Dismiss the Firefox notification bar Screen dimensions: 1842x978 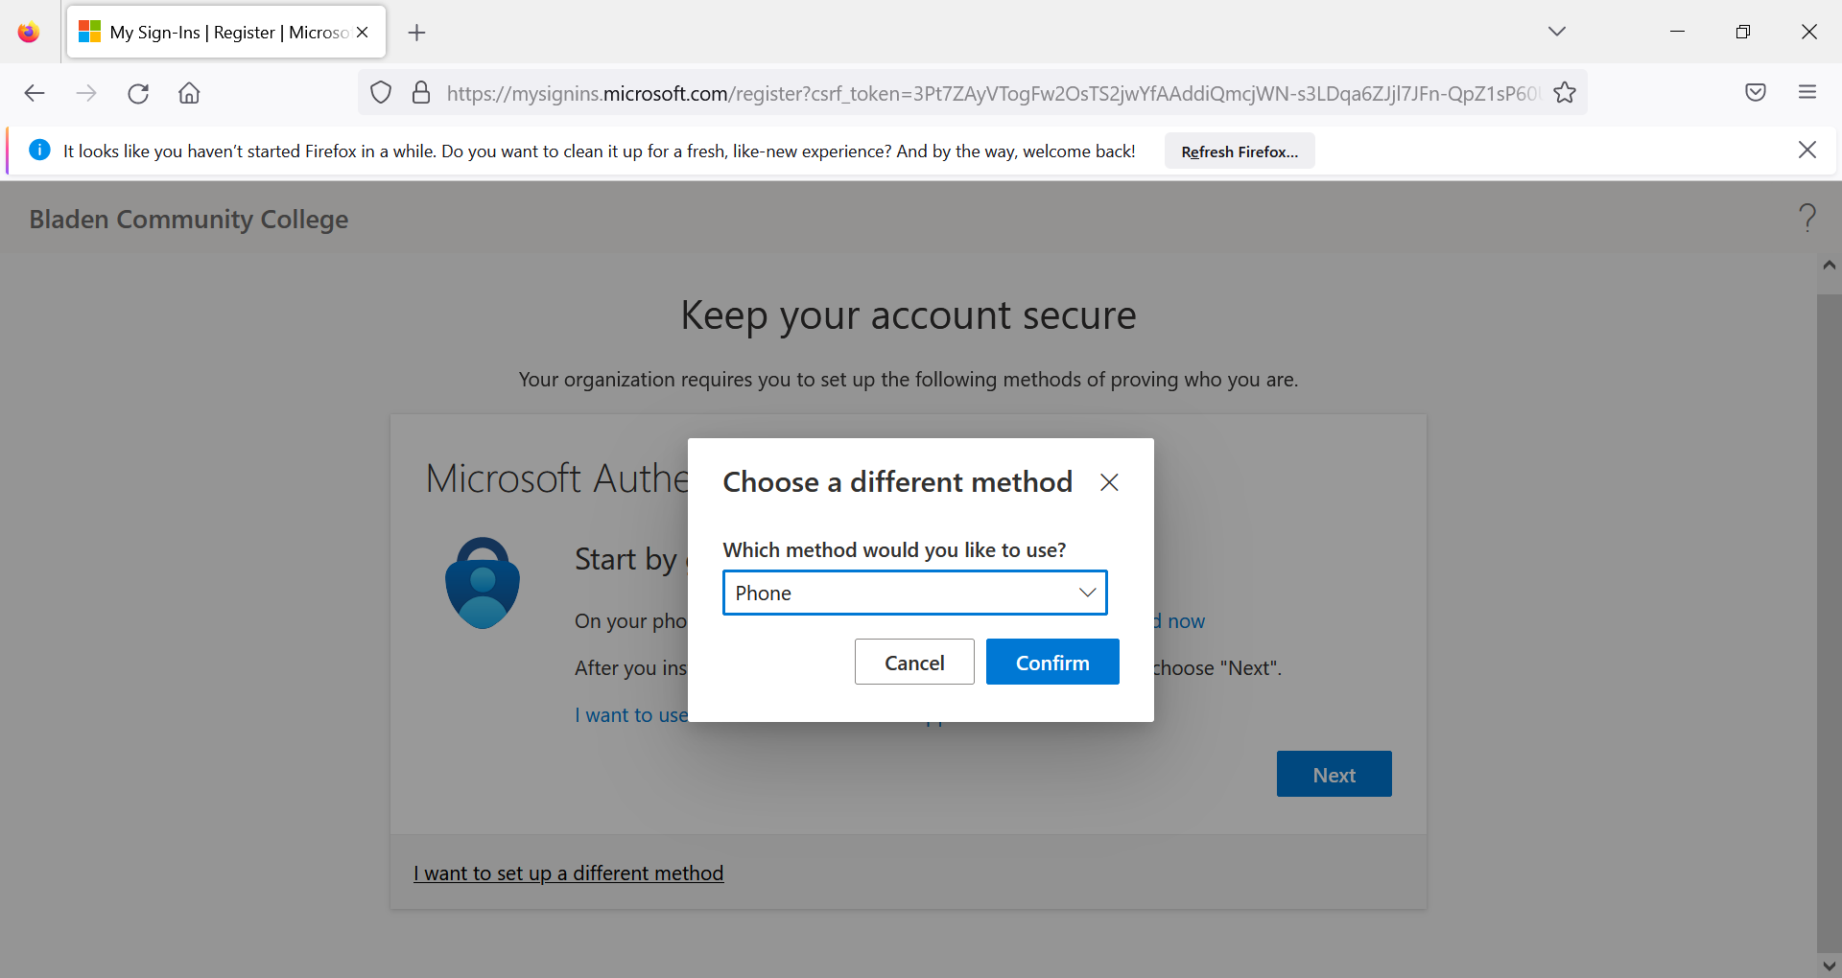[x=1807, y=151]
